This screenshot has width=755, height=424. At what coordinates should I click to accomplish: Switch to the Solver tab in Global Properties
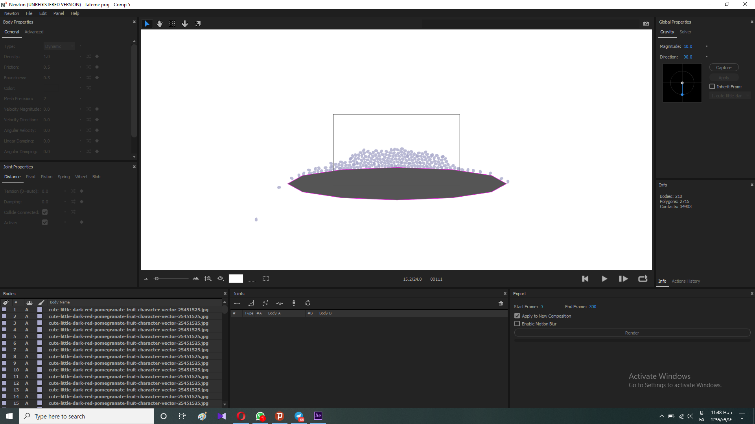[x=685, y=31]
